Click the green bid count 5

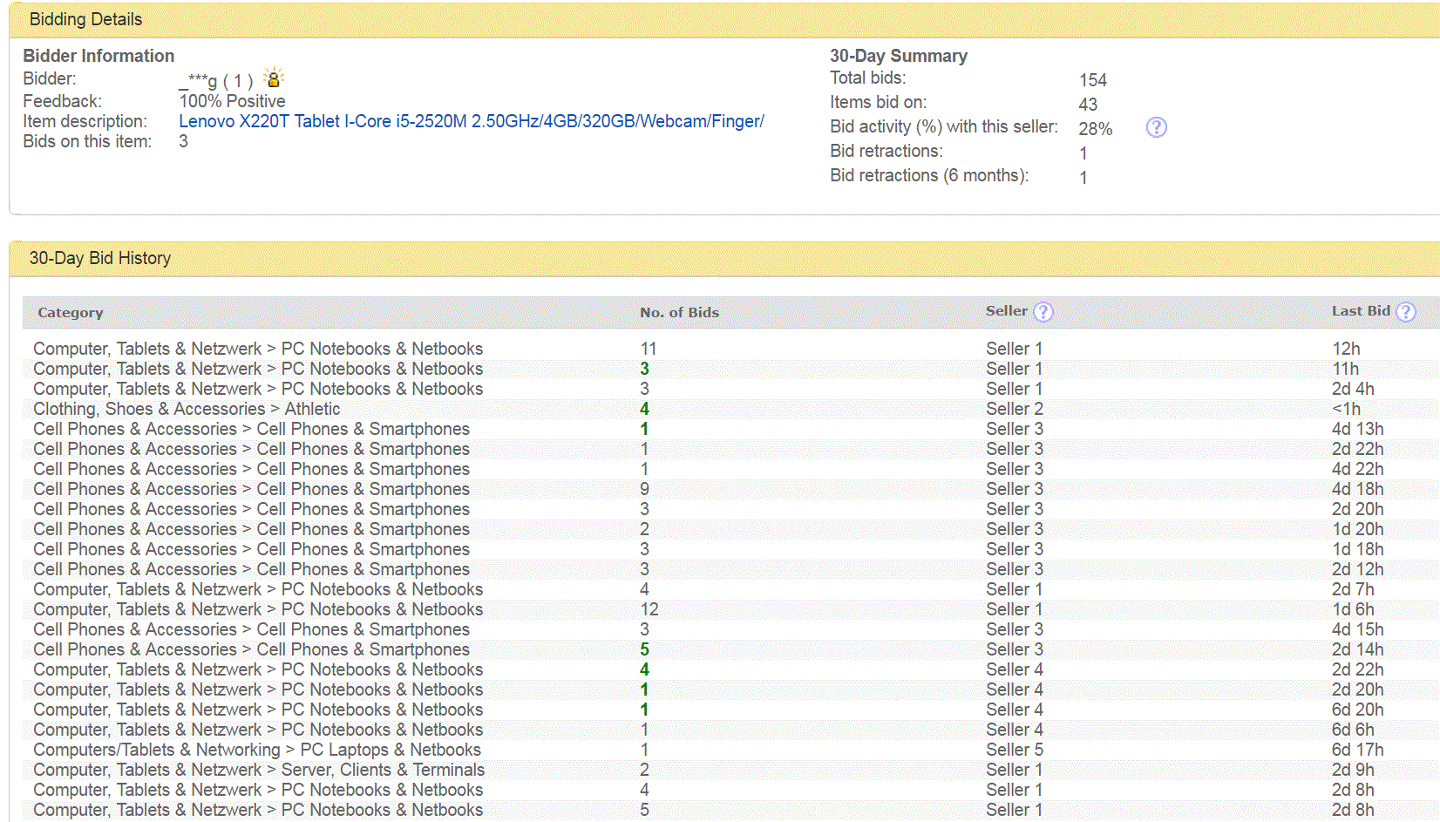[x=644, y=649]
